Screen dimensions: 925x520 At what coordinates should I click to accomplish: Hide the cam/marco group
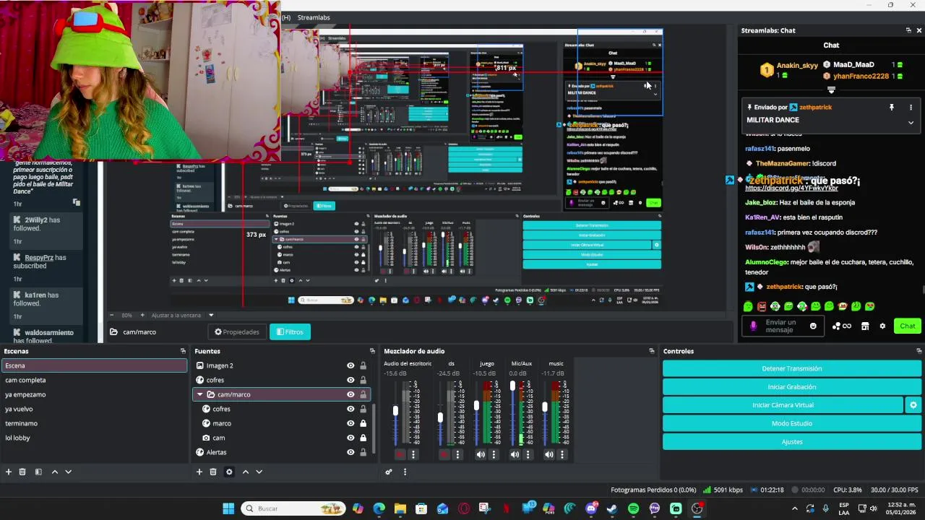coord(350,394)
